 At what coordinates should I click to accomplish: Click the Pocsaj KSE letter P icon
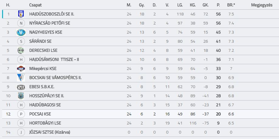tap(21, 114)
